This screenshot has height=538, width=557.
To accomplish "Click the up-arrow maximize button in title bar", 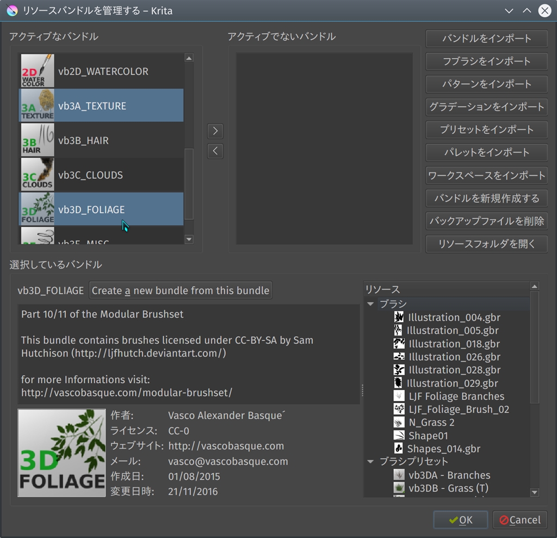I will 527,11.
